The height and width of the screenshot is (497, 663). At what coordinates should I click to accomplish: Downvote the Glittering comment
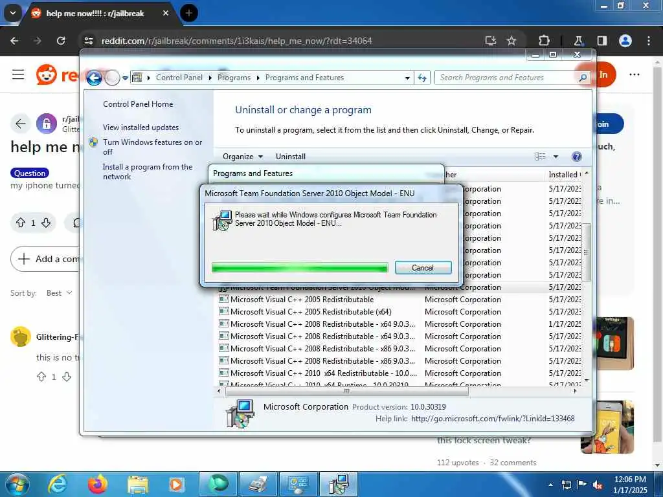[x=67, y=377]
